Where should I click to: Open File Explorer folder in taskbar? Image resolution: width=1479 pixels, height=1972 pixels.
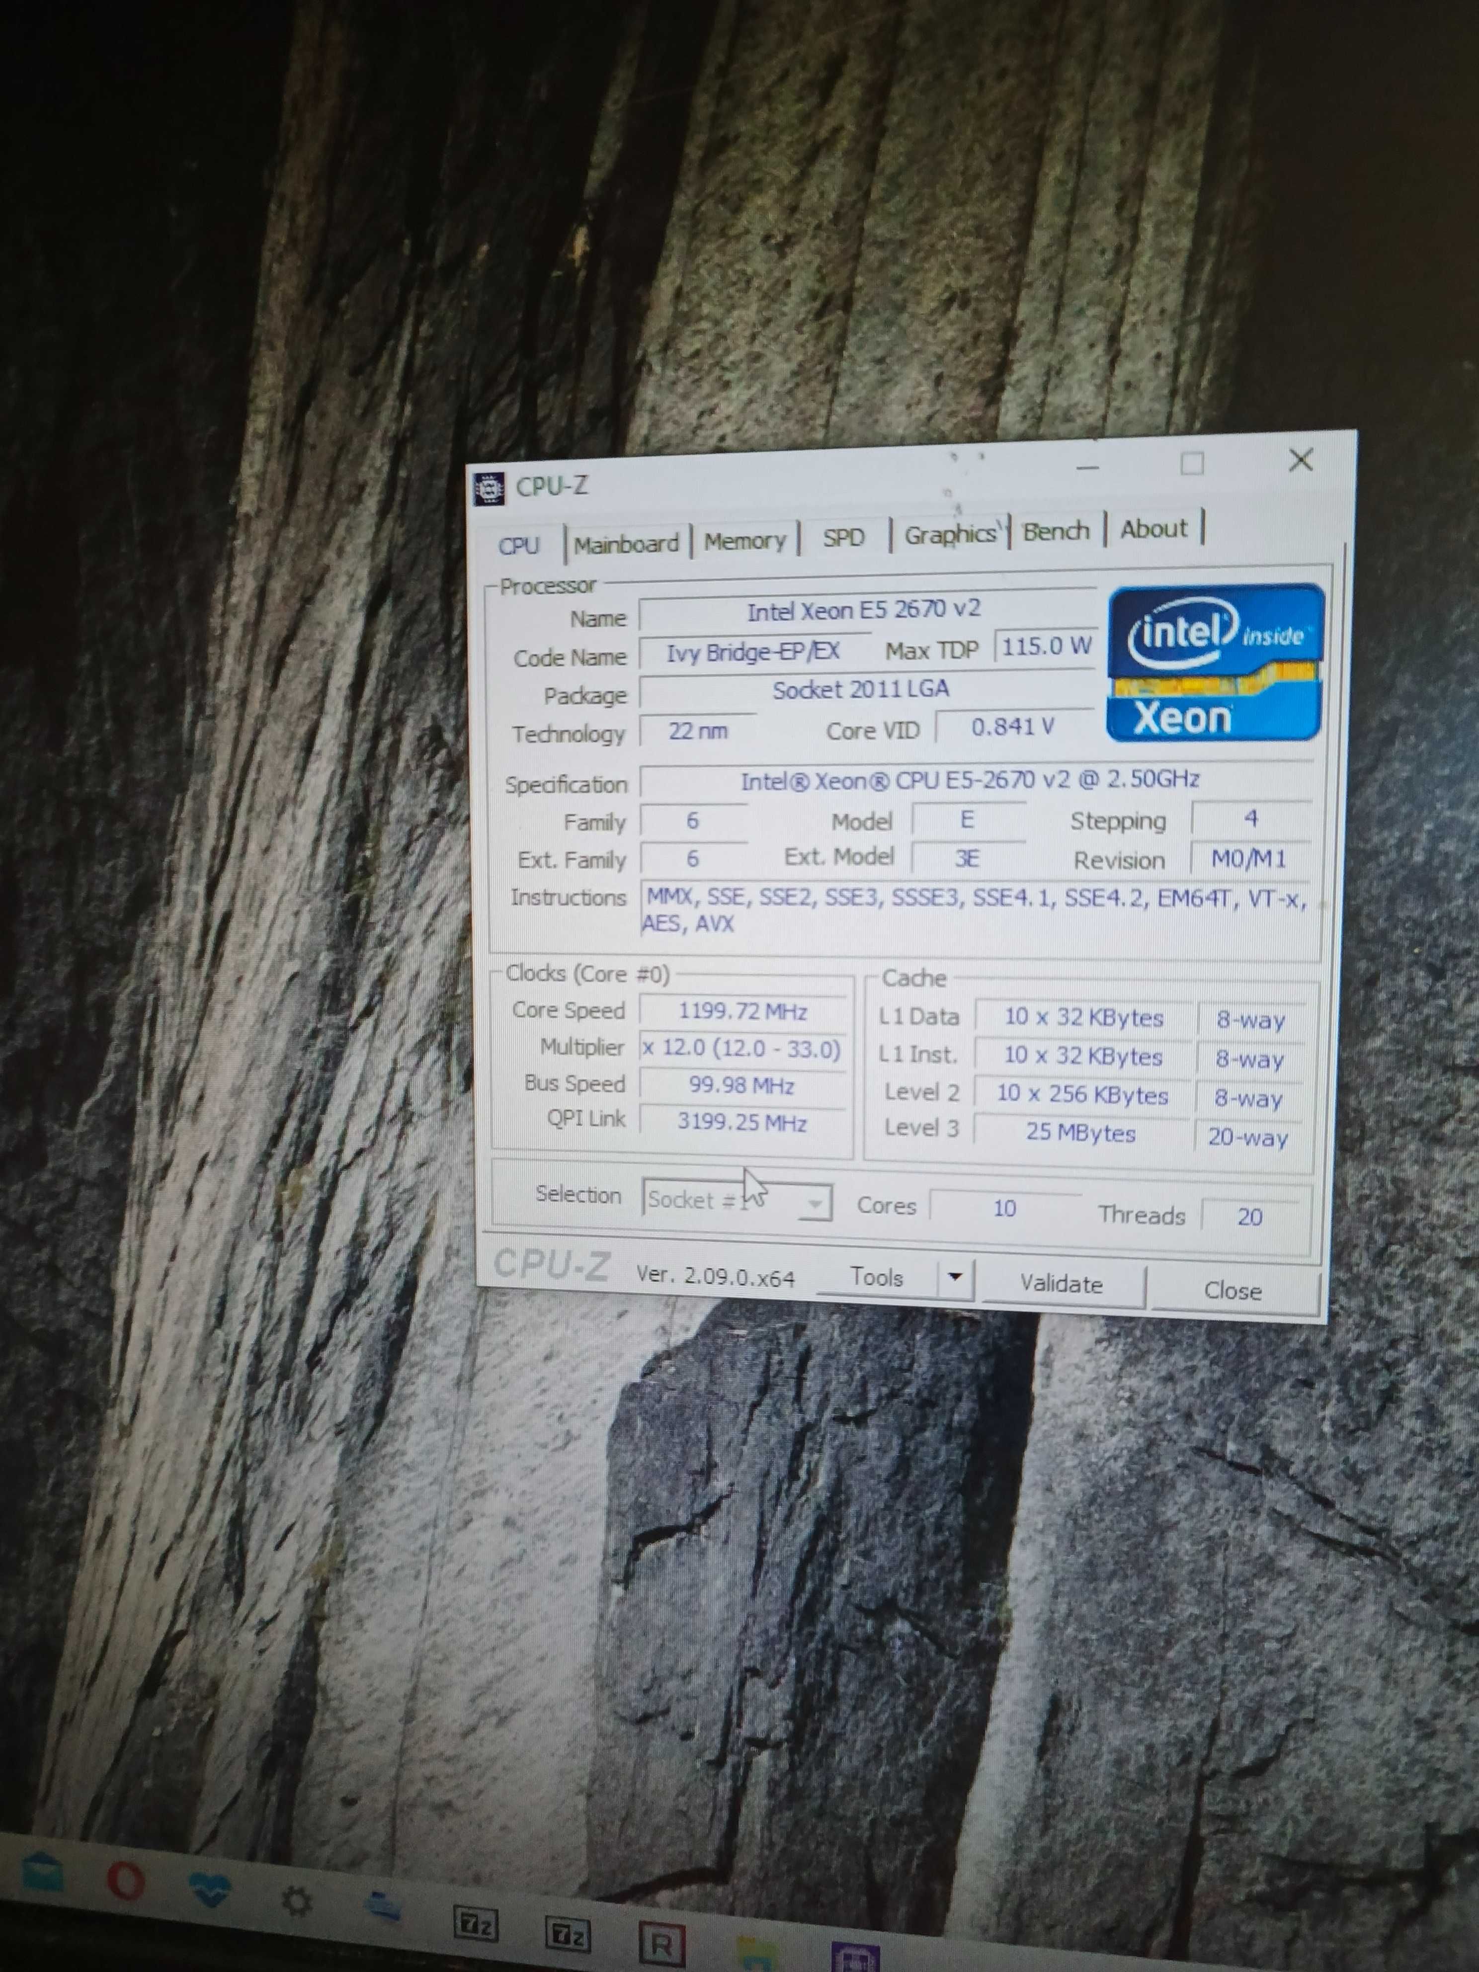756,1953
